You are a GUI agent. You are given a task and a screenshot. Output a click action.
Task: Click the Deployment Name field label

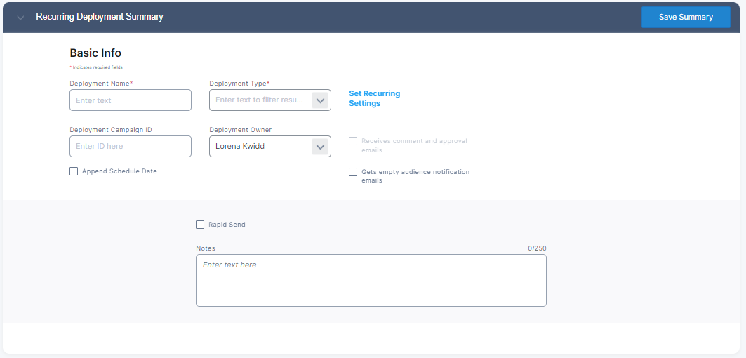pyautogui.click(x=101, y=84)
